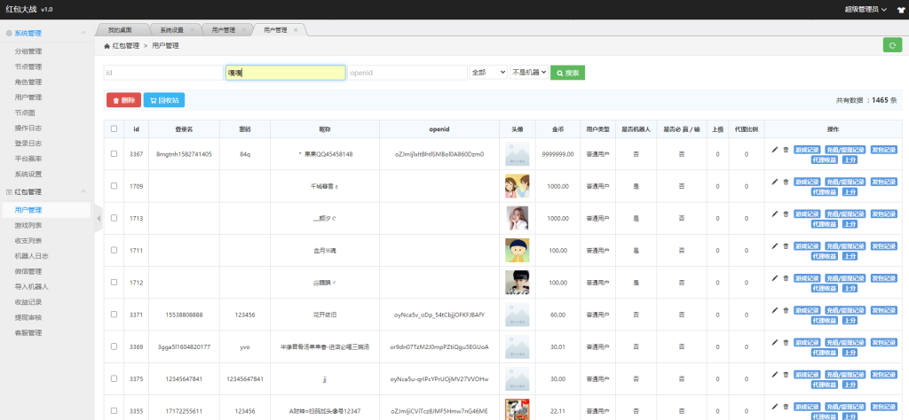Click the green 搜索 search button
Screen dimensions: 909x420
pyautogui.click(x=567, y=73)
